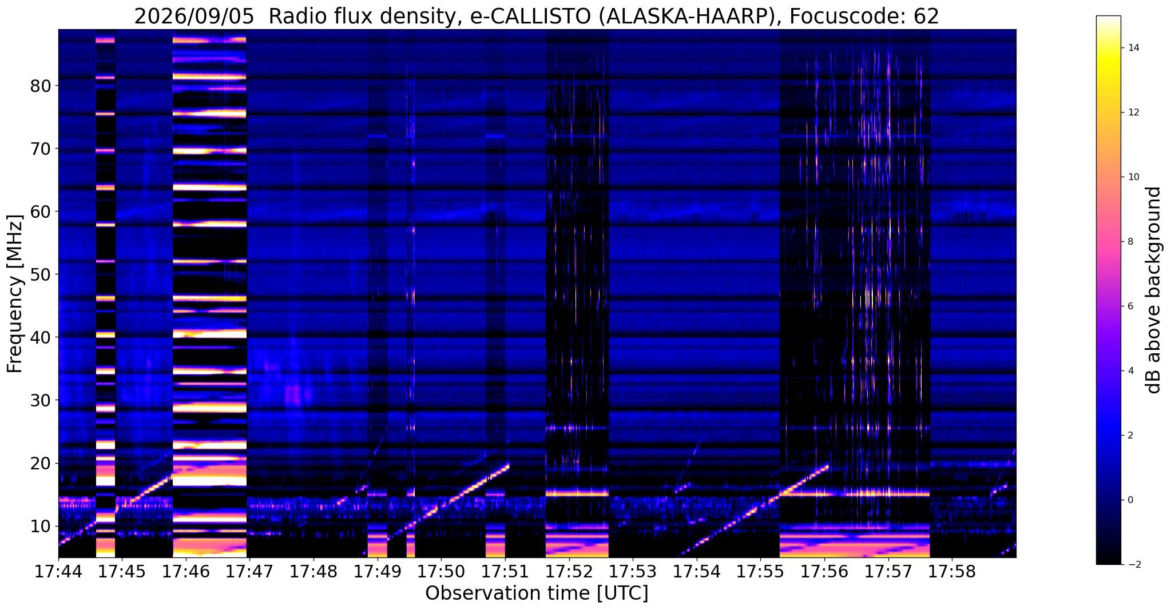Click the colorbar's -2 tick label

(1131, 564)
